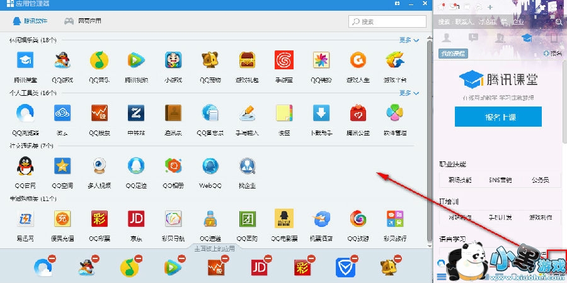Remove 腾讯视频 from the bottom dock
567x283 pixels.
[x=181, y=258]
